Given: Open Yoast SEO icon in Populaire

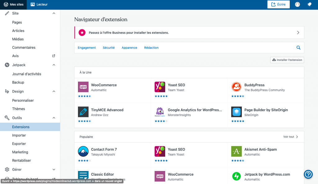Looking at the screenshot, I should tap(160, 151).
